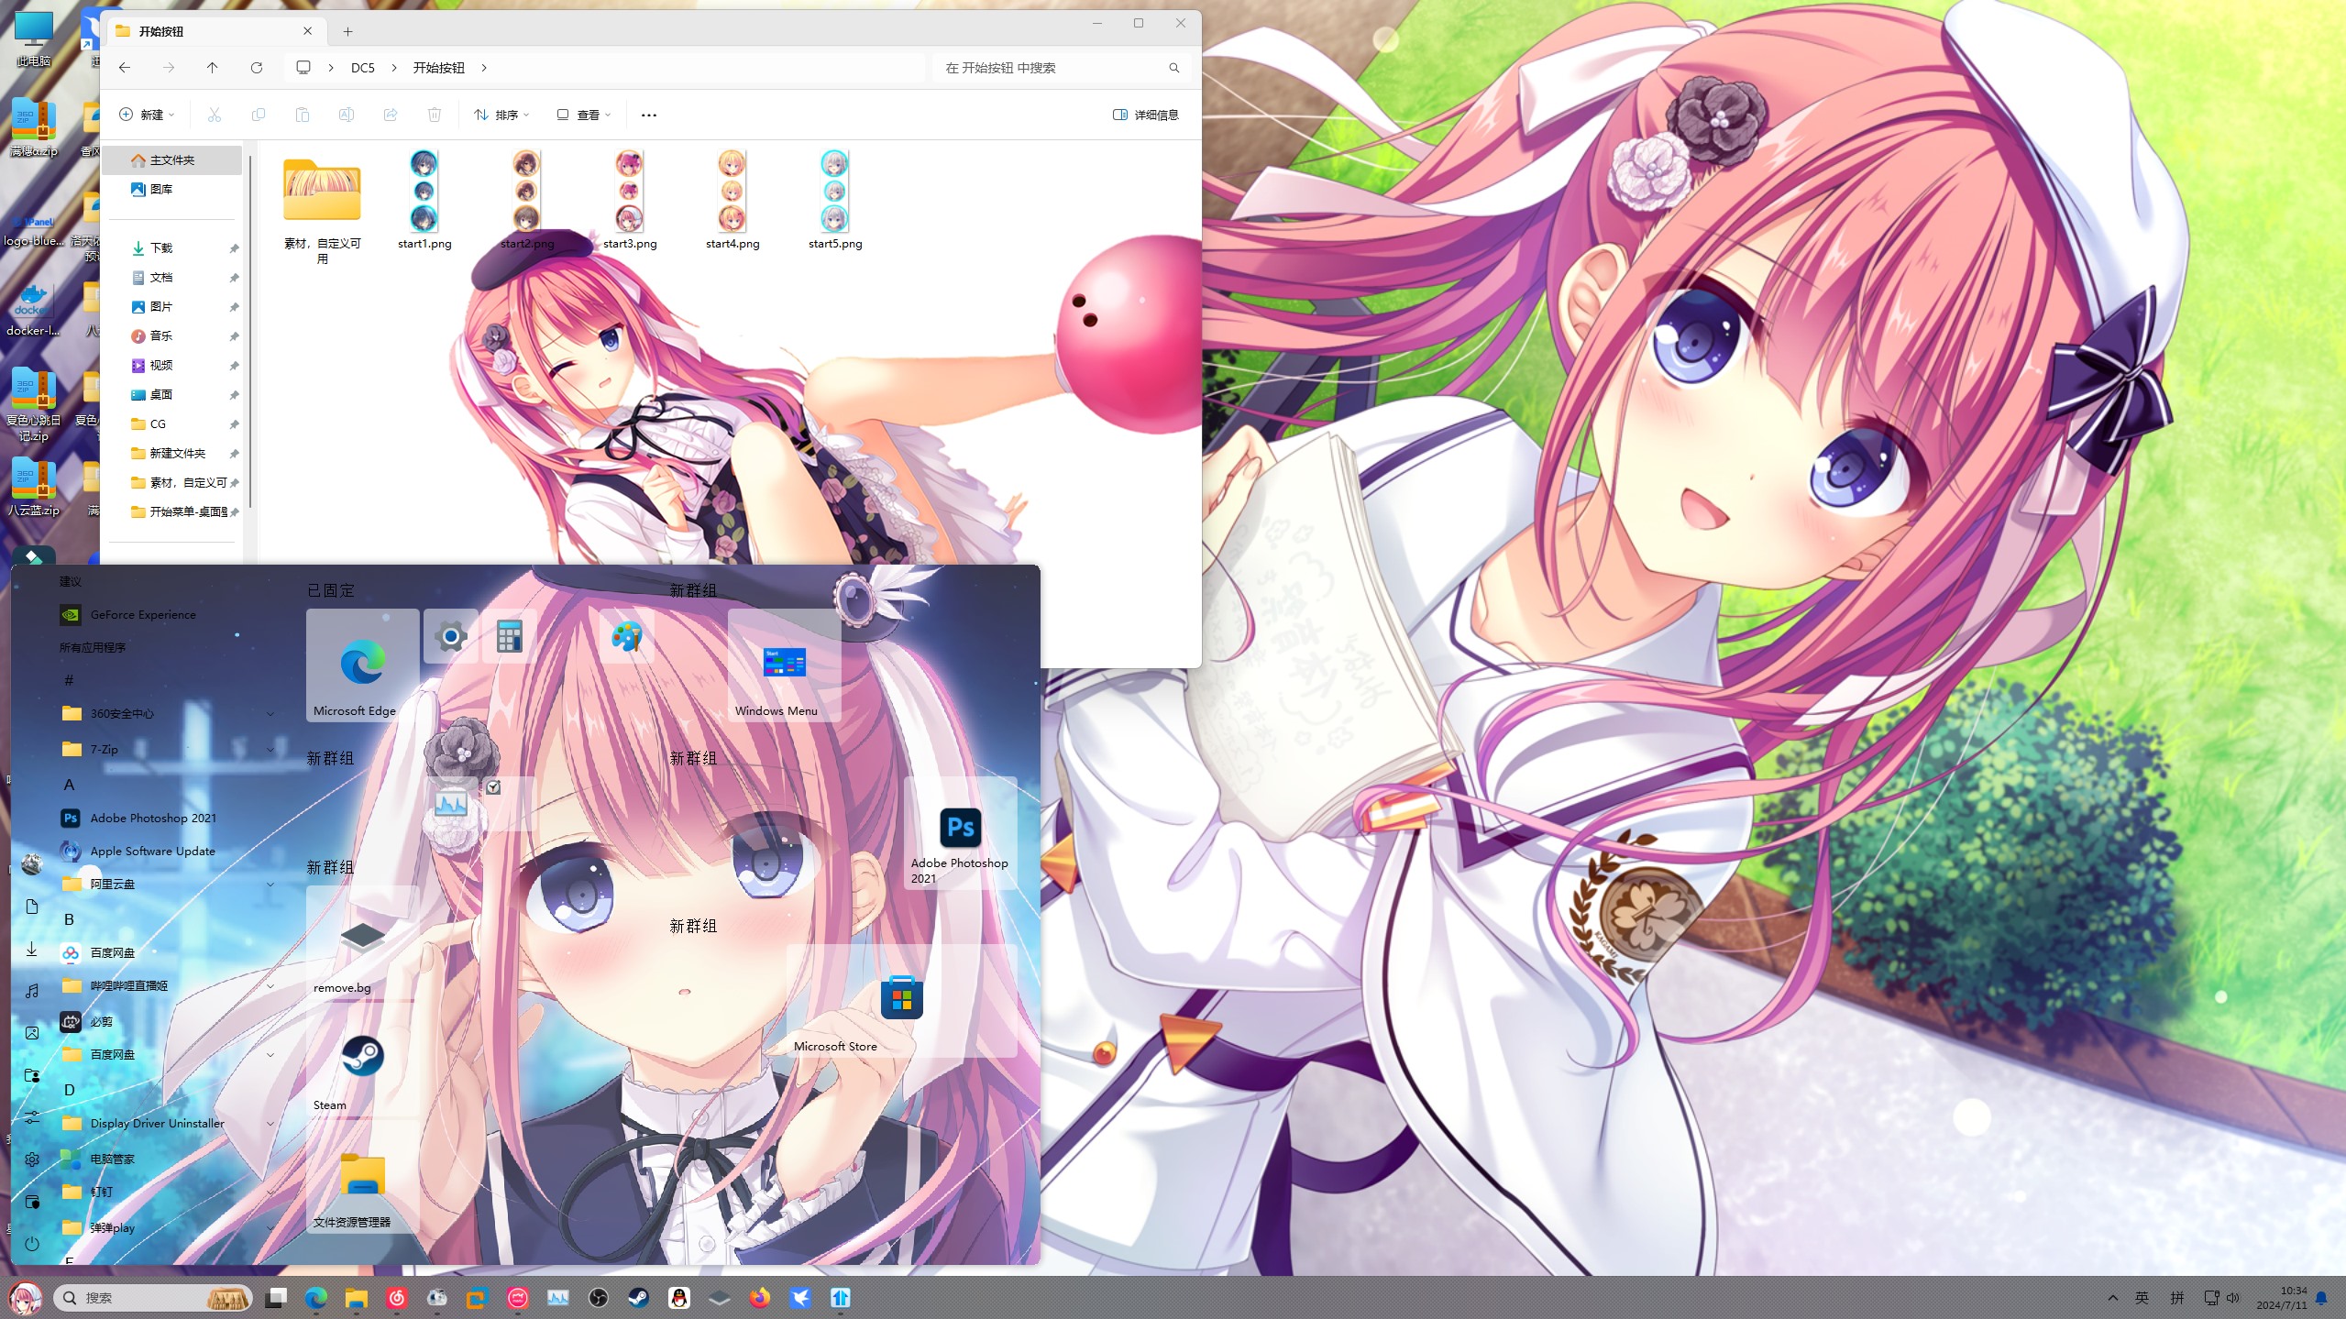Open Steam from the taskbar

tap(638, 1298)
